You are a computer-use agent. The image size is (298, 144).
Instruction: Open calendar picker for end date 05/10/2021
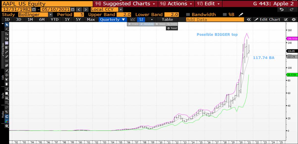pos(73,9)
